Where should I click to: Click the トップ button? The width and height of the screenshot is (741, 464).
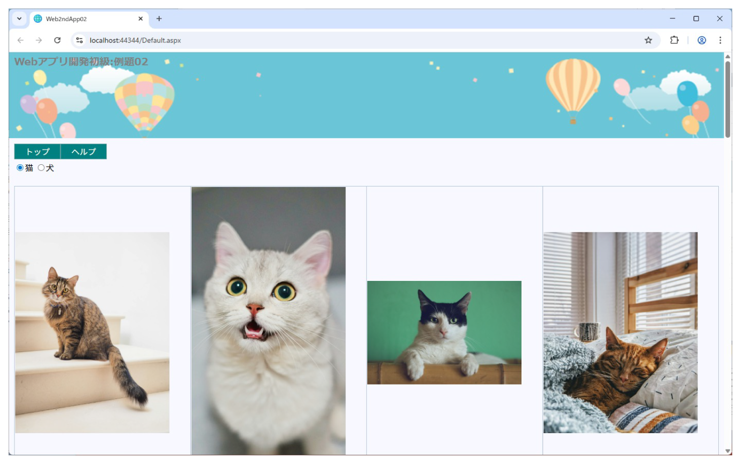[x=37, y=151]
